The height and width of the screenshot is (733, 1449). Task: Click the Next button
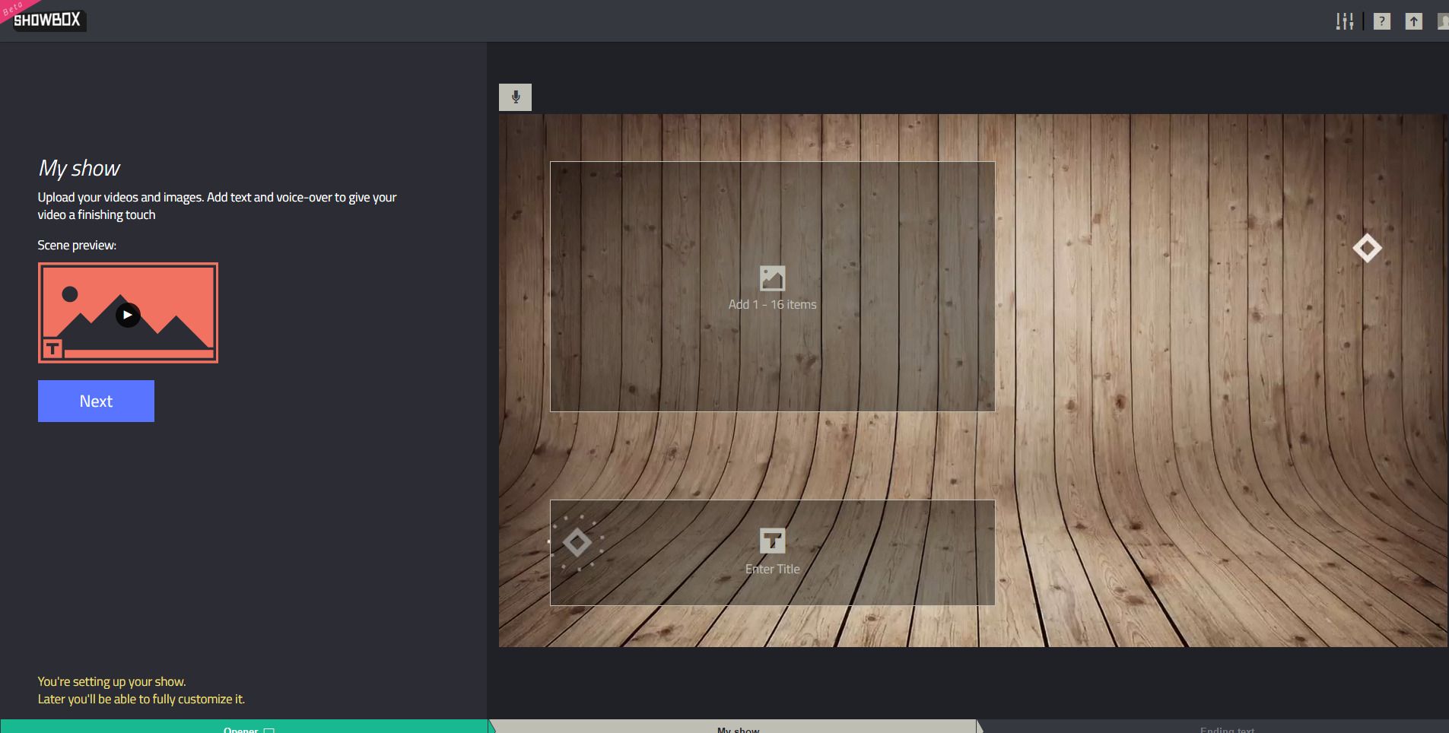click(x=96, y=401)
